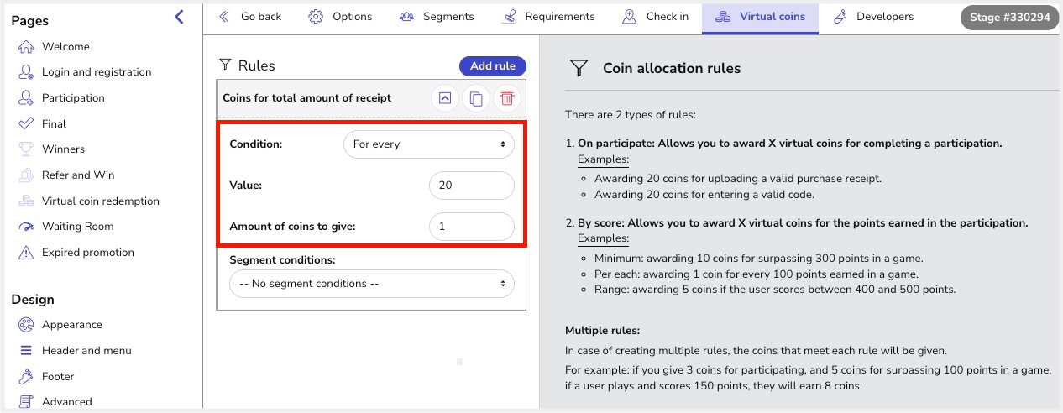Open the Developers tab

click(873, 17)
